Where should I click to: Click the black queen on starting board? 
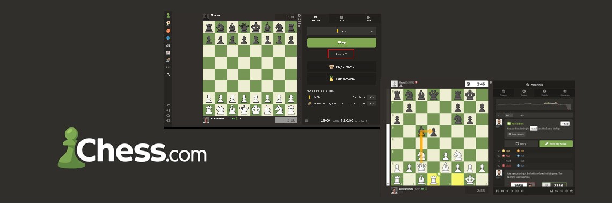point(244,27)
